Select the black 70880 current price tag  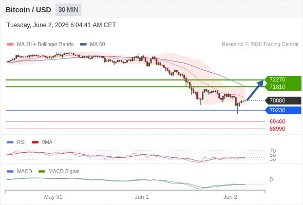click(x=283, y=100)
